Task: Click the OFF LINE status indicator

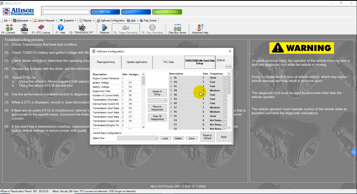Action: click(105, 12)
